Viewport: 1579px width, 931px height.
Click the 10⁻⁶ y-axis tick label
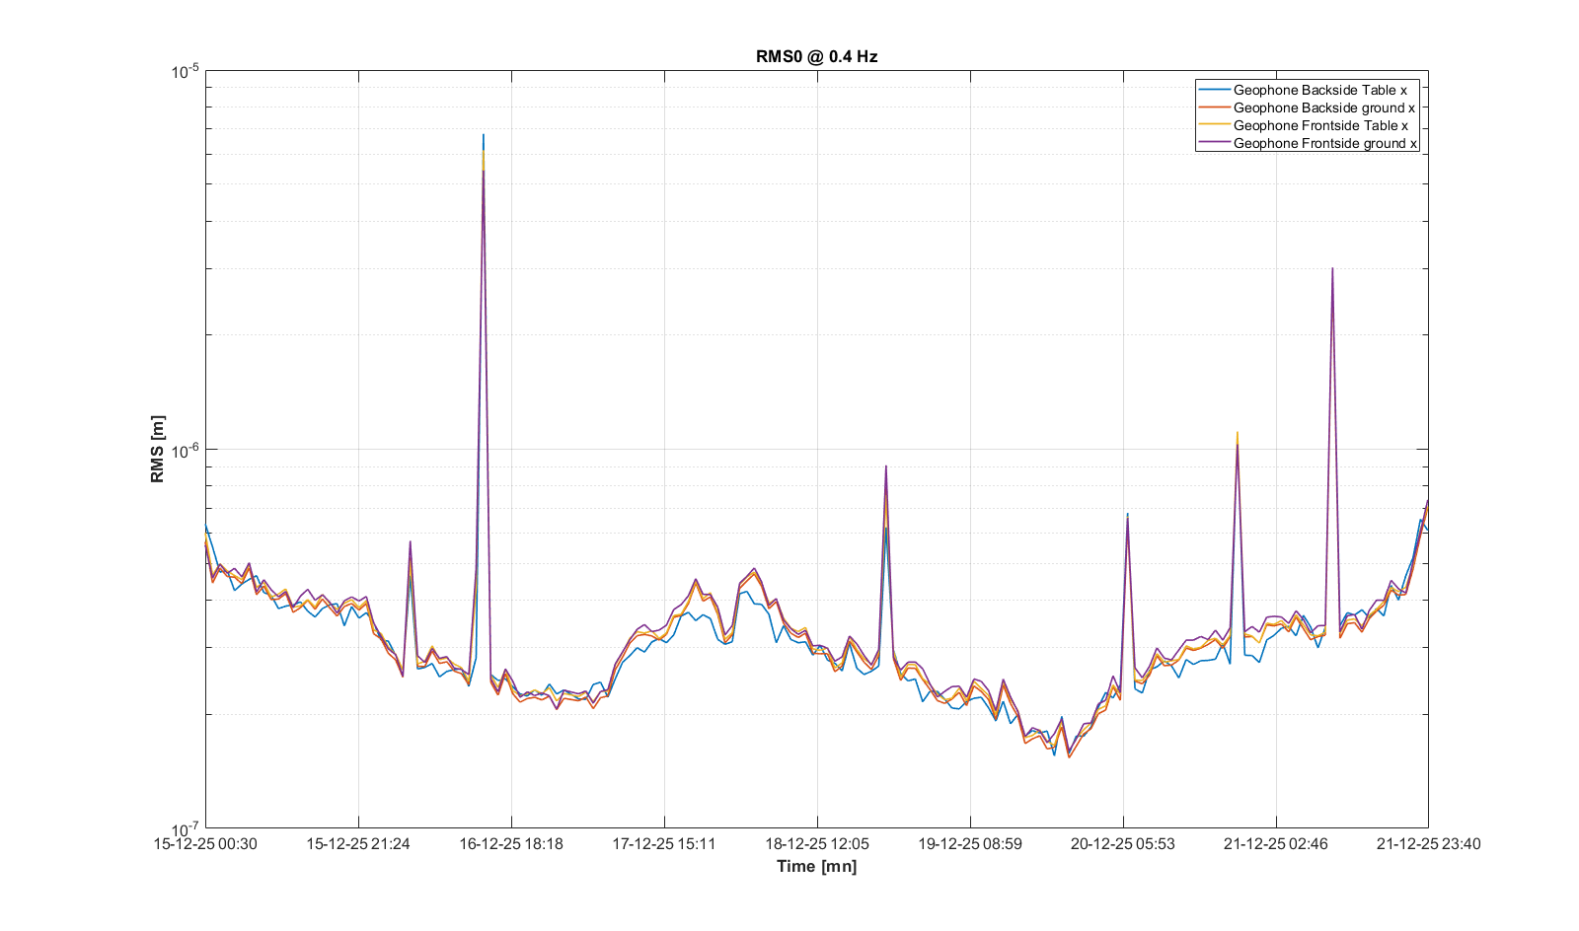pyautogui.click(x=186, y=450)
